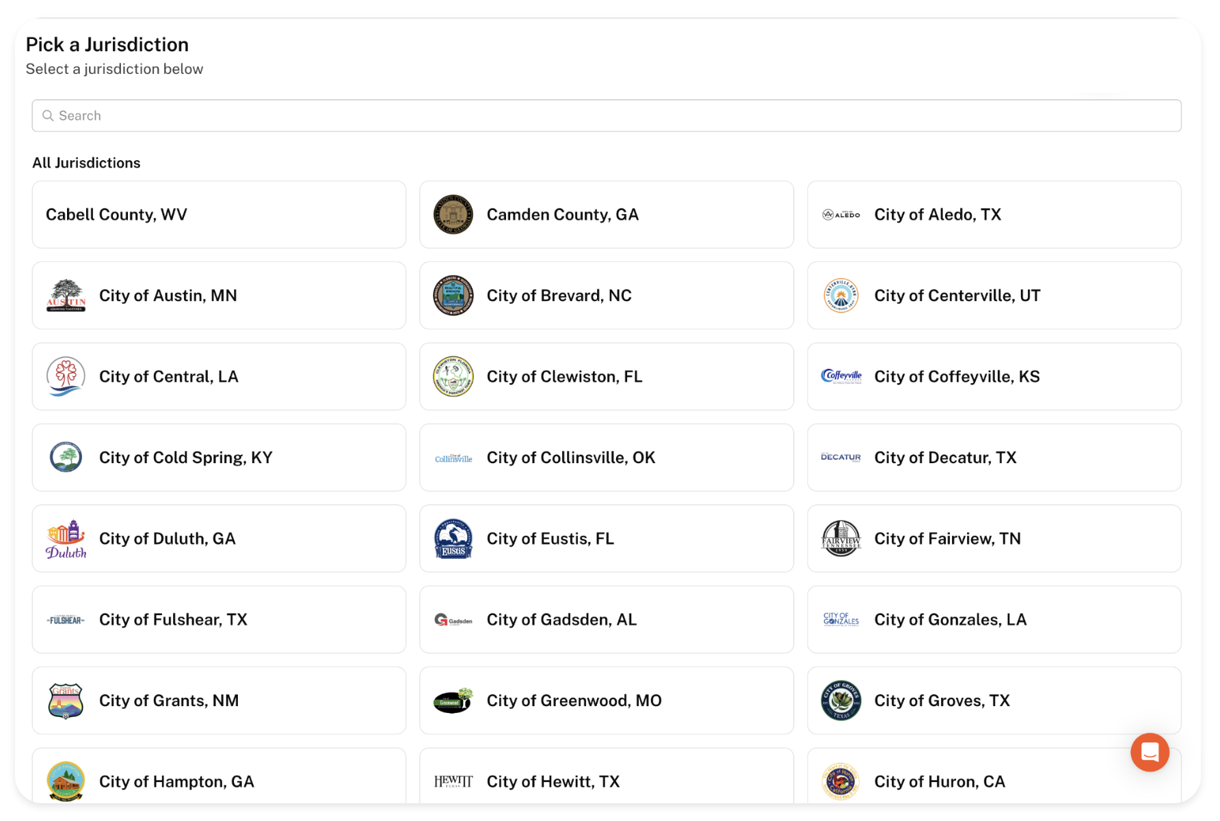Select City of Centerville, UT
The height and width of the screenshot is (821, 1220).
[994, 296]
